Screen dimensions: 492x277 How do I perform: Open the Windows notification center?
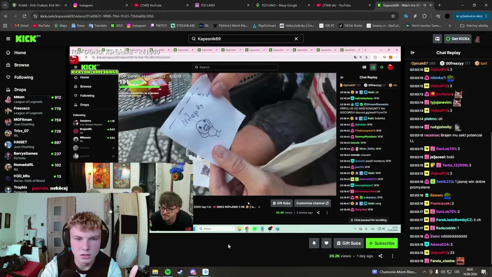pos(484,272)
